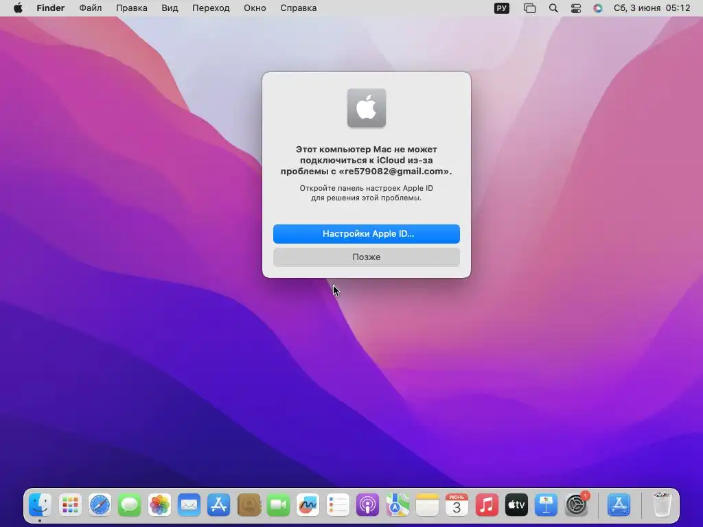The width and height of the screenshot is (703, 527).
Task: Launch Keynote from the Dock
Action: 546,505
